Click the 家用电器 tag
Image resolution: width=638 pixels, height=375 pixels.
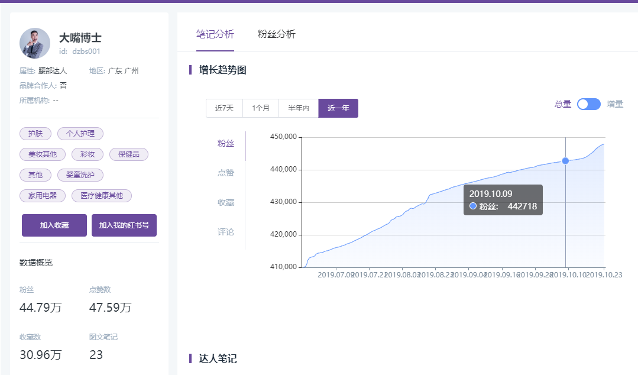pyautogui.click(x=43, y=196)
